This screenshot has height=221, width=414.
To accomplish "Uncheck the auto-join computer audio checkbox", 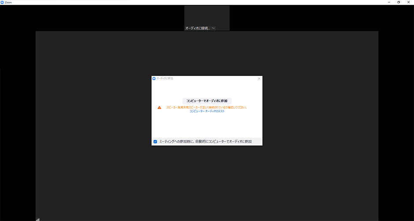I will (155, 141).
